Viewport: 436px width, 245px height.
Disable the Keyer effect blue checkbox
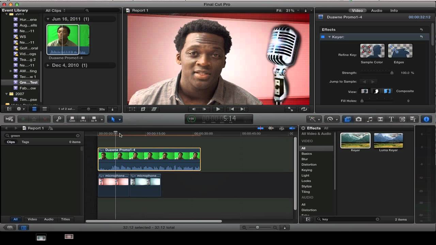click(x=323, y=37)
